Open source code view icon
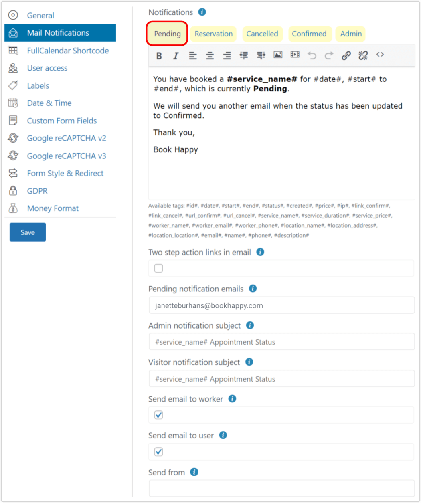 click(x=380, y=55)
